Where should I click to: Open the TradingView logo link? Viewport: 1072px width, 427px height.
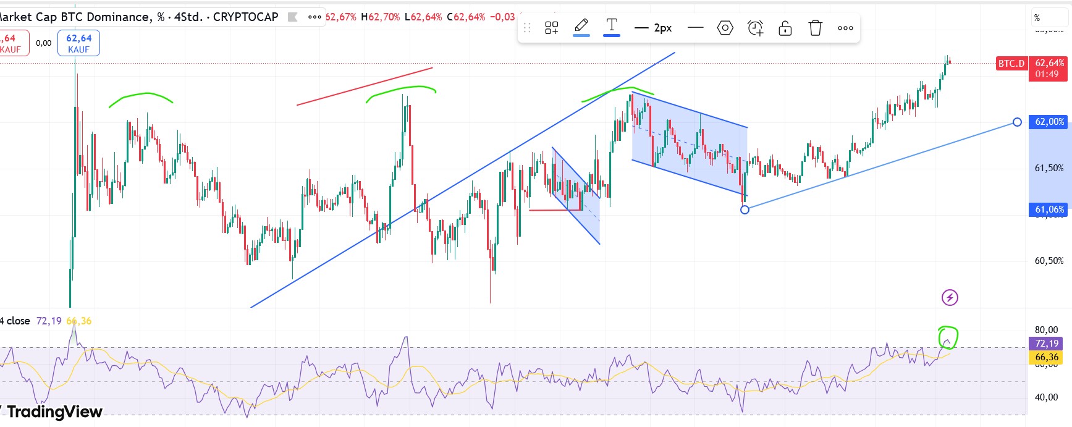[x=51, y=412]
